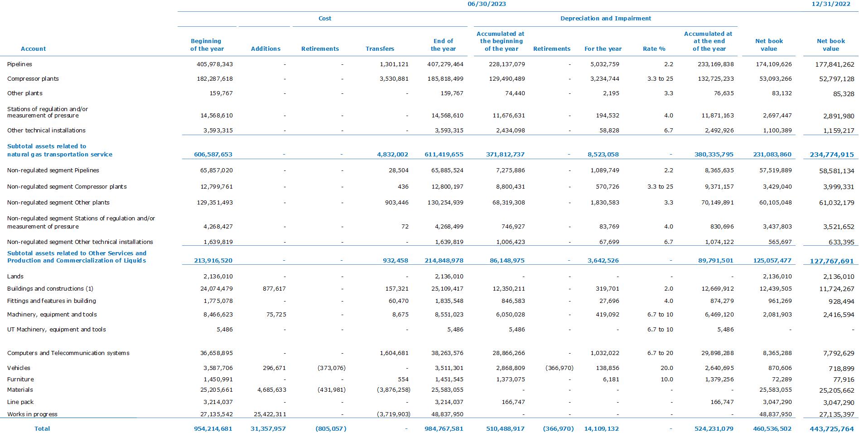The height and width of the screenshot is (433, 859).
Task: Click Pipelines transfers value 1,301,121
Action: click(x=394, y=64)
